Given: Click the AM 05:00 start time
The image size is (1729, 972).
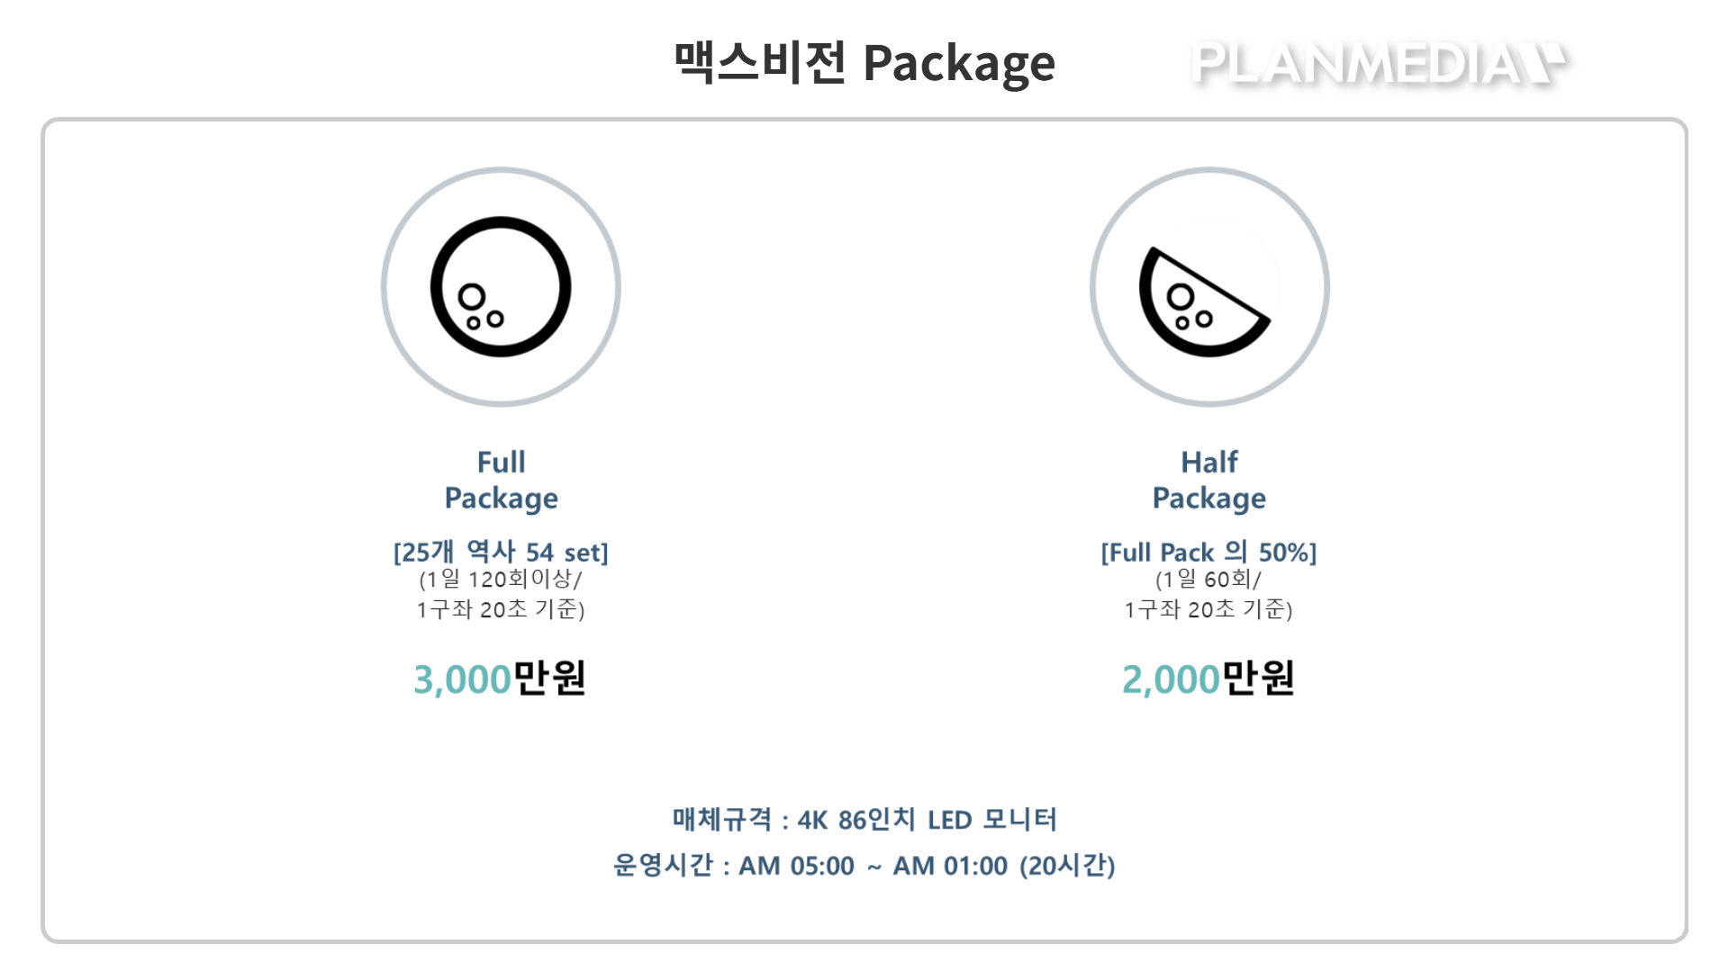Looking at the screenshot, I should (x=796, y=866).
